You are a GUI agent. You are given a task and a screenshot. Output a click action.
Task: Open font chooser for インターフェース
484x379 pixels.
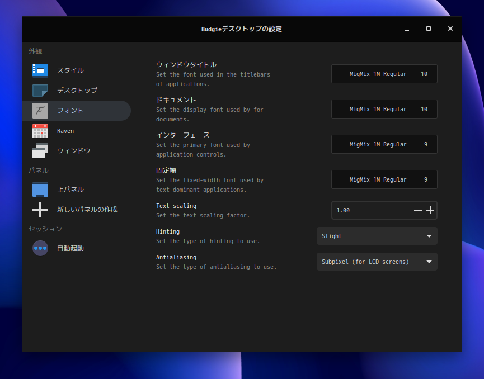coord(384,144)
